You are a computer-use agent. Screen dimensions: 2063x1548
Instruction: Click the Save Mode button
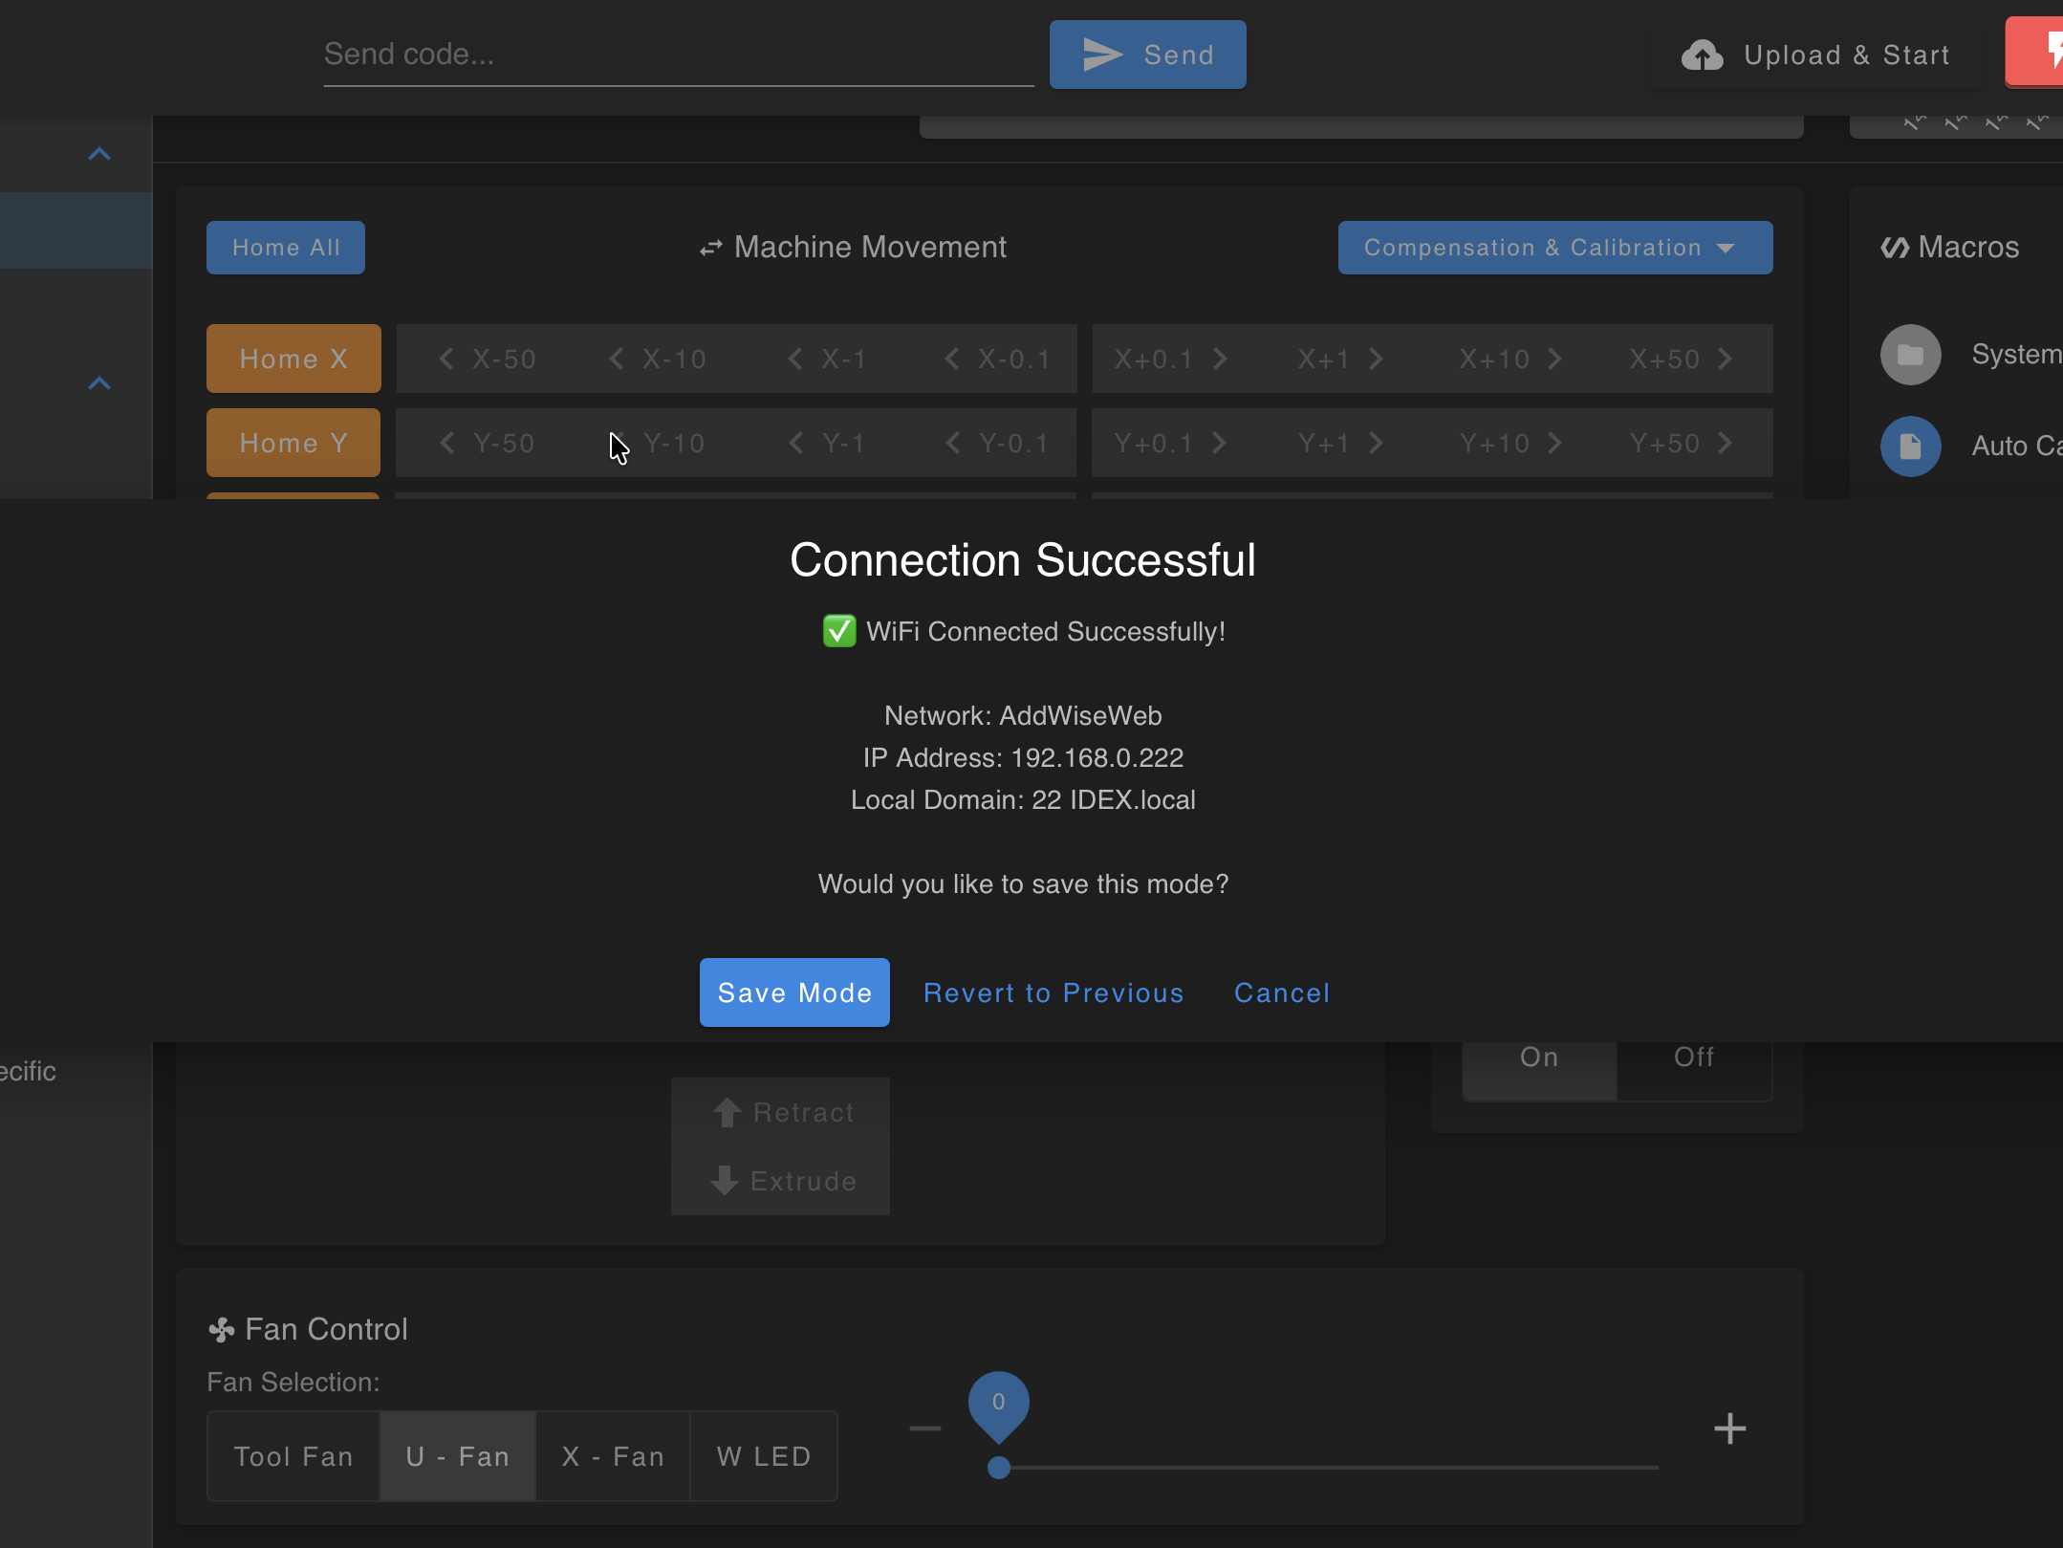[794, 992]
